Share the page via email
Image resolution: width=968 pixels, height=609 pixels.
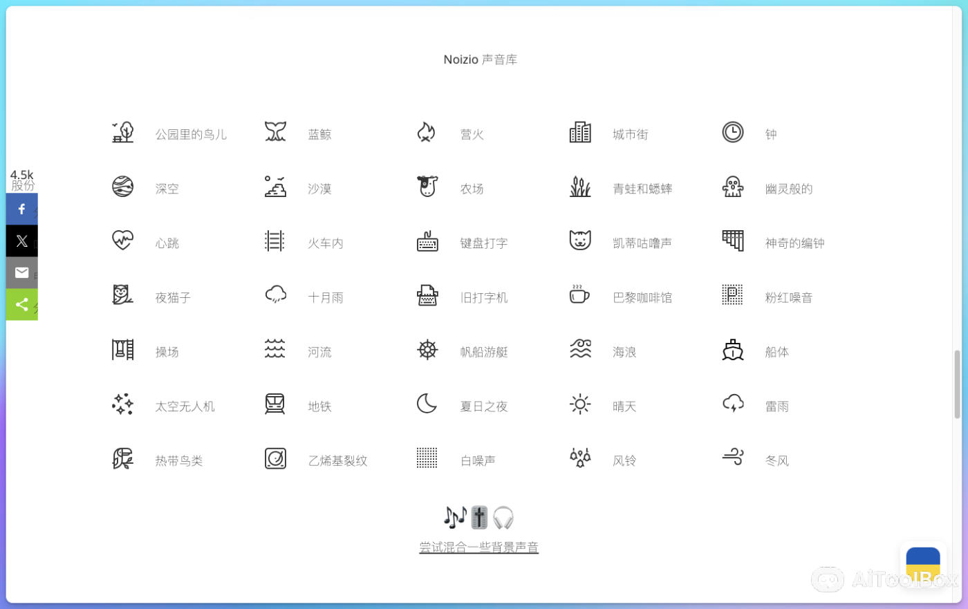click(x=21, y=272)
